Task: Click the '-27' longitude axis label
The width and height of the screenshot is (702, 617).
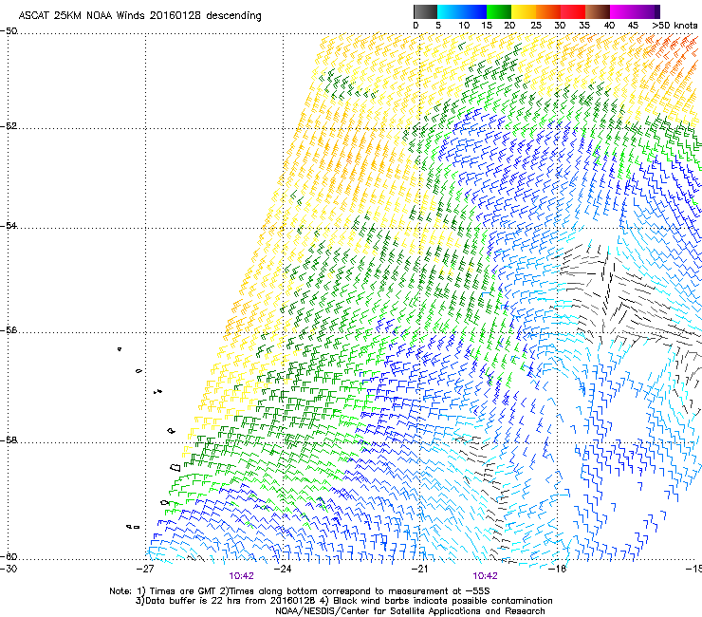Action: click(x=145, y=569)
